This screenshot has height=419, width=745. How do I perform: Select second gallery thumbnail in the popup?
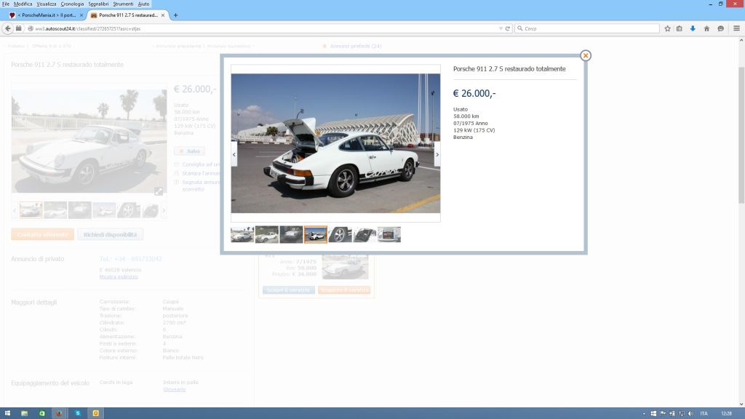pos(266,235)
